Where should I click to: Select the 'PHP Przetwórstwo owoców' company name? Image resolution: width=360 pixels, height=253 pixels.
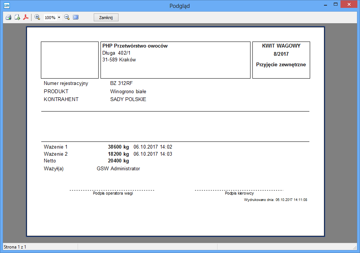135,46
